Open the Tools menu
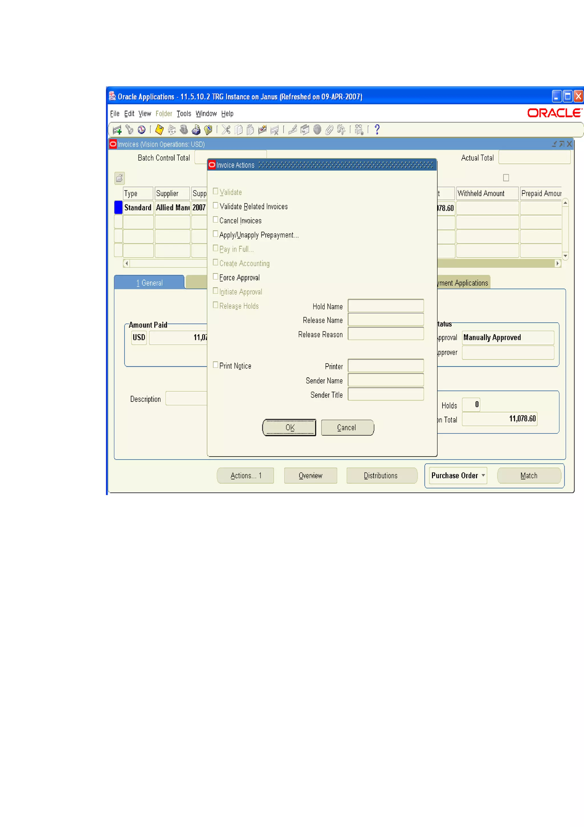The width and height of the screenshot is (584, 827). (x=184, y=114)
